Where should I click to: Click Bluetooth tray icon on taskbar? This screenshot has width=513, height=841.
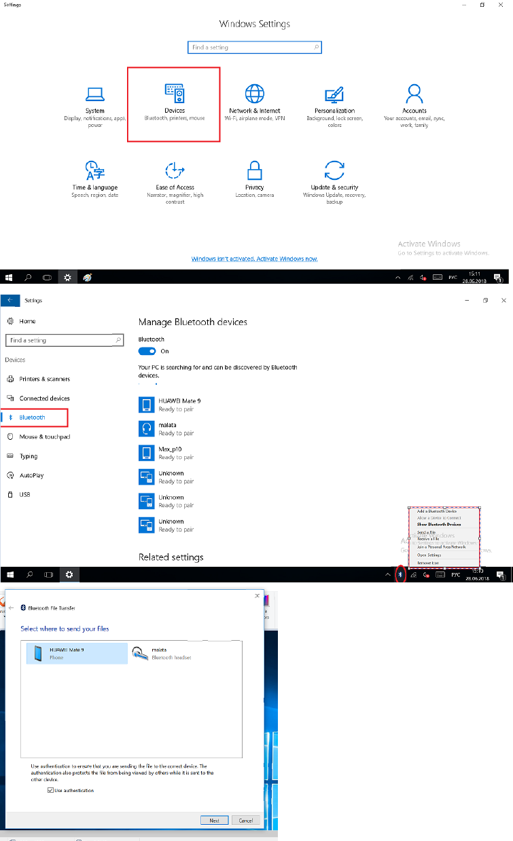click(400, 574)
